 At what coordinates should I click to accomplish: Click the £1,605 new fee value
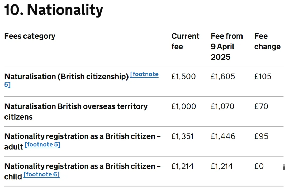tap(223, 77)
